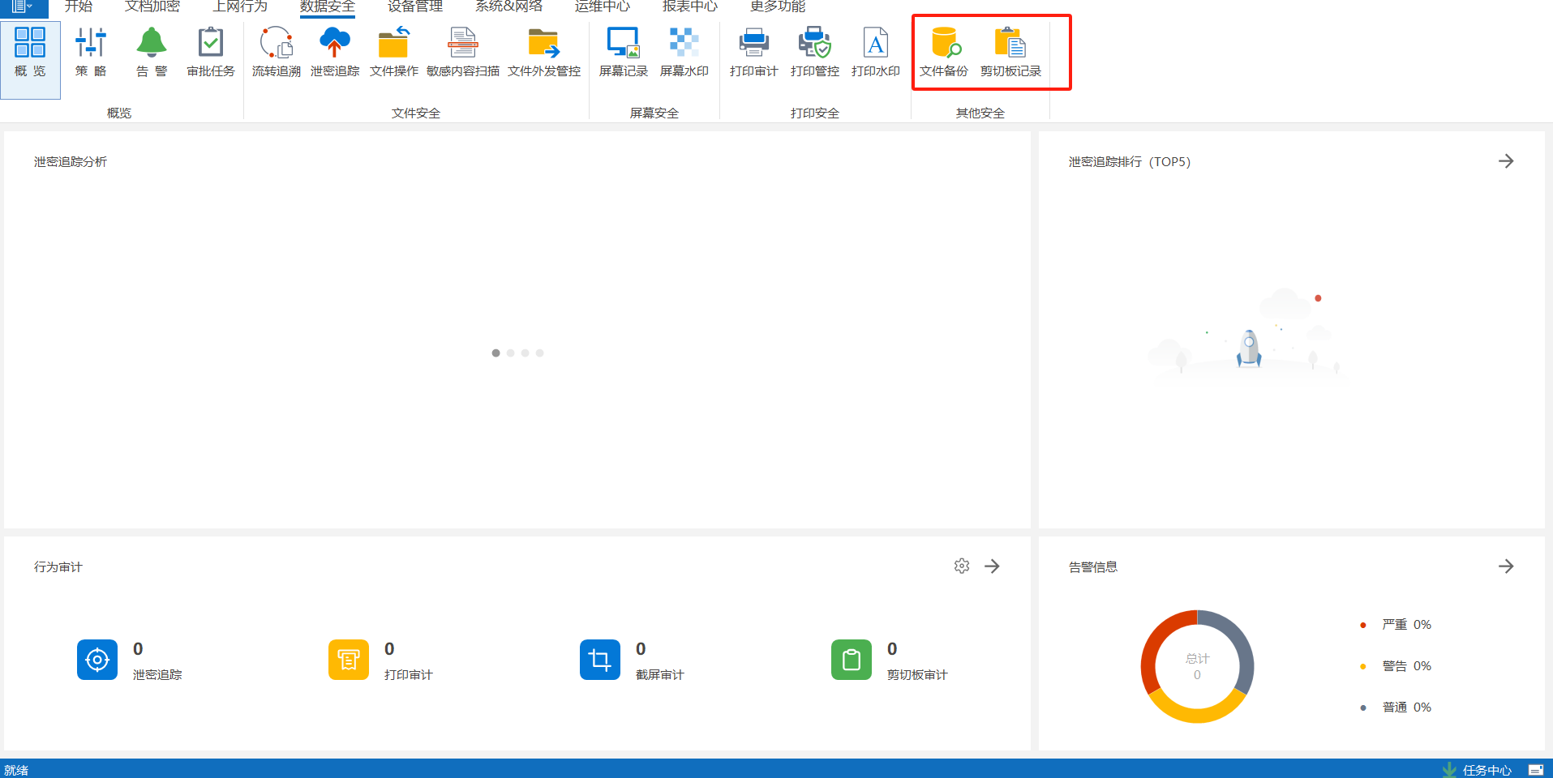Click the 截屏审计 count label
This screenshot has width=1553, height=778.
pyautogui.click(x=660, y=675)
